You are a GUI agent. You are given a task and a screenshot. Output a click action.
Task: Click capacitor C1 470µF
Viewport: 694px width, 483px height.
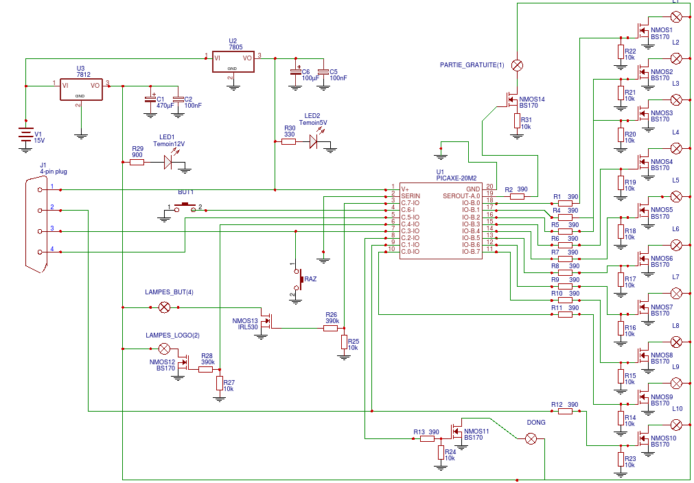pos(150,100)
